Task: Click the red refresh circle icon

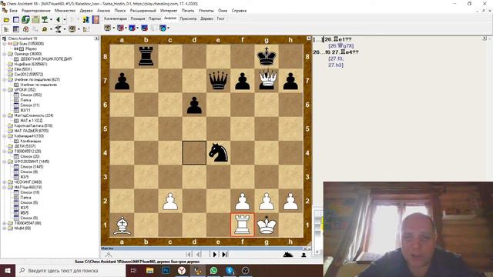Action: [25, 29]
